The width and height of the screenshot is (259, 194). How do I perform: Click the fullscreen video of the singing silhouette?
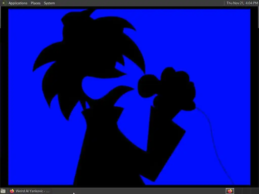click(x=129, y=97)
